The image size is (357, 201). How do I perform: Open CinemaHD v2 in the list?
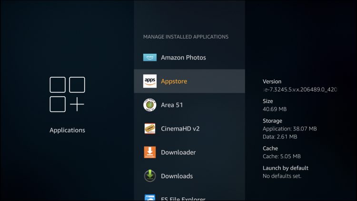(189, 129)
